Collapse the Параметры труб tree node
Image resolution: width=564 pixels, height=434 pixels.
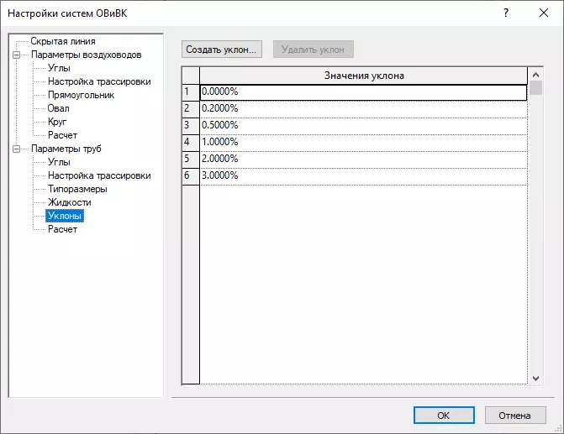[x=15, y=149]
